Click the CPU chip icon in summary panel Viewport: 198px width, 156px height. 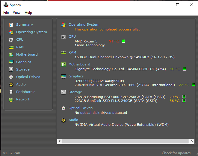click(x=64, y=37)
